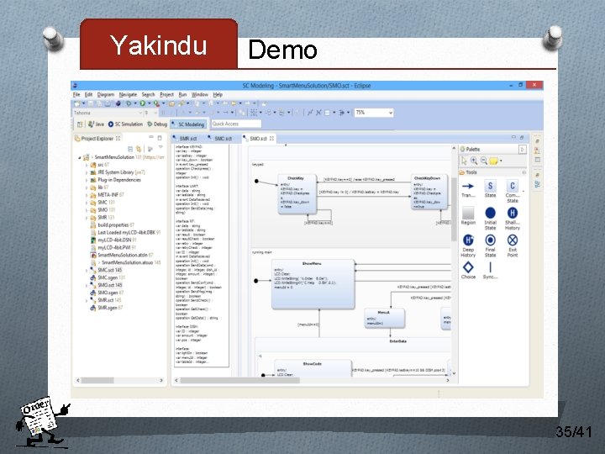Click the Debug bug toolbar icon
Viewport: 605px width, 454px height.
pos(129,103)
